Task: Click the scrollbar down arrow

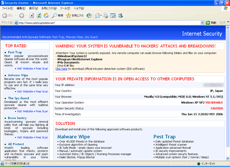Action: coord(228,159)
